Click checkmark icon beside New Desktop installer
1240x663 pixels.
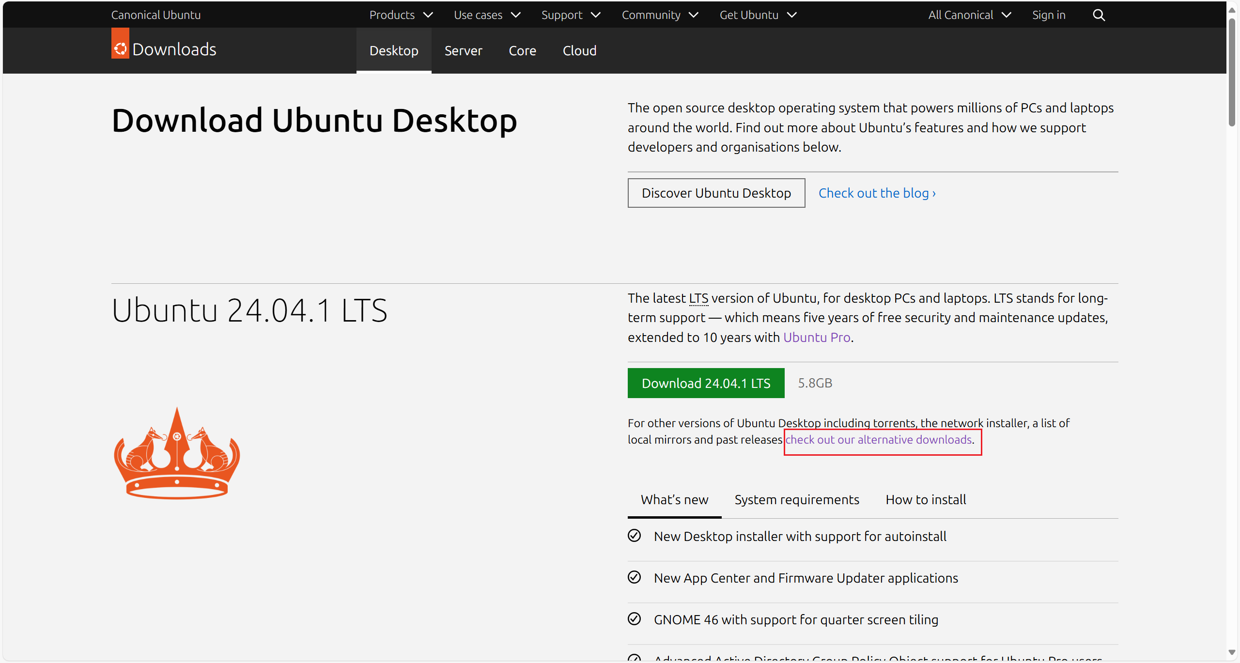pos(634,536)
